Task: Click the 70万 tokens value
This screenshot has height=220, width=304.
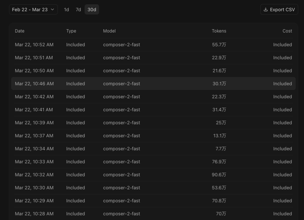Action: click(x=221, y=214)
